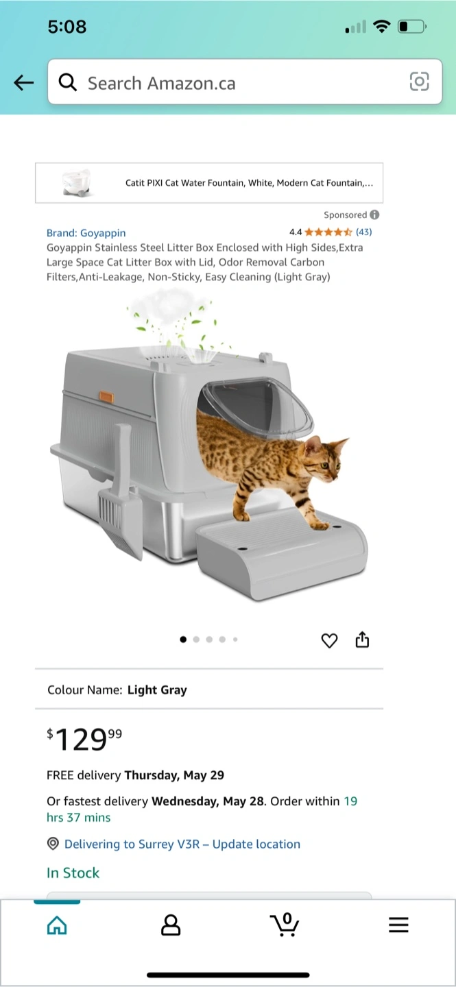Open Sponsored info icon
Viewport: 456px width, 987px height.
pyautogui.click(x=374, y=215)
